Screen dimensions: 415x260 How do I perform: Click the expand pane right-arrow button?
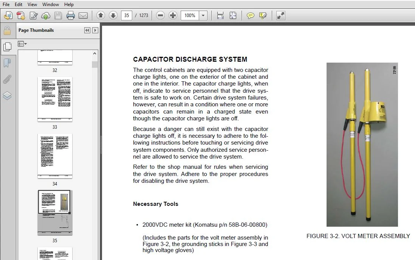95,30
